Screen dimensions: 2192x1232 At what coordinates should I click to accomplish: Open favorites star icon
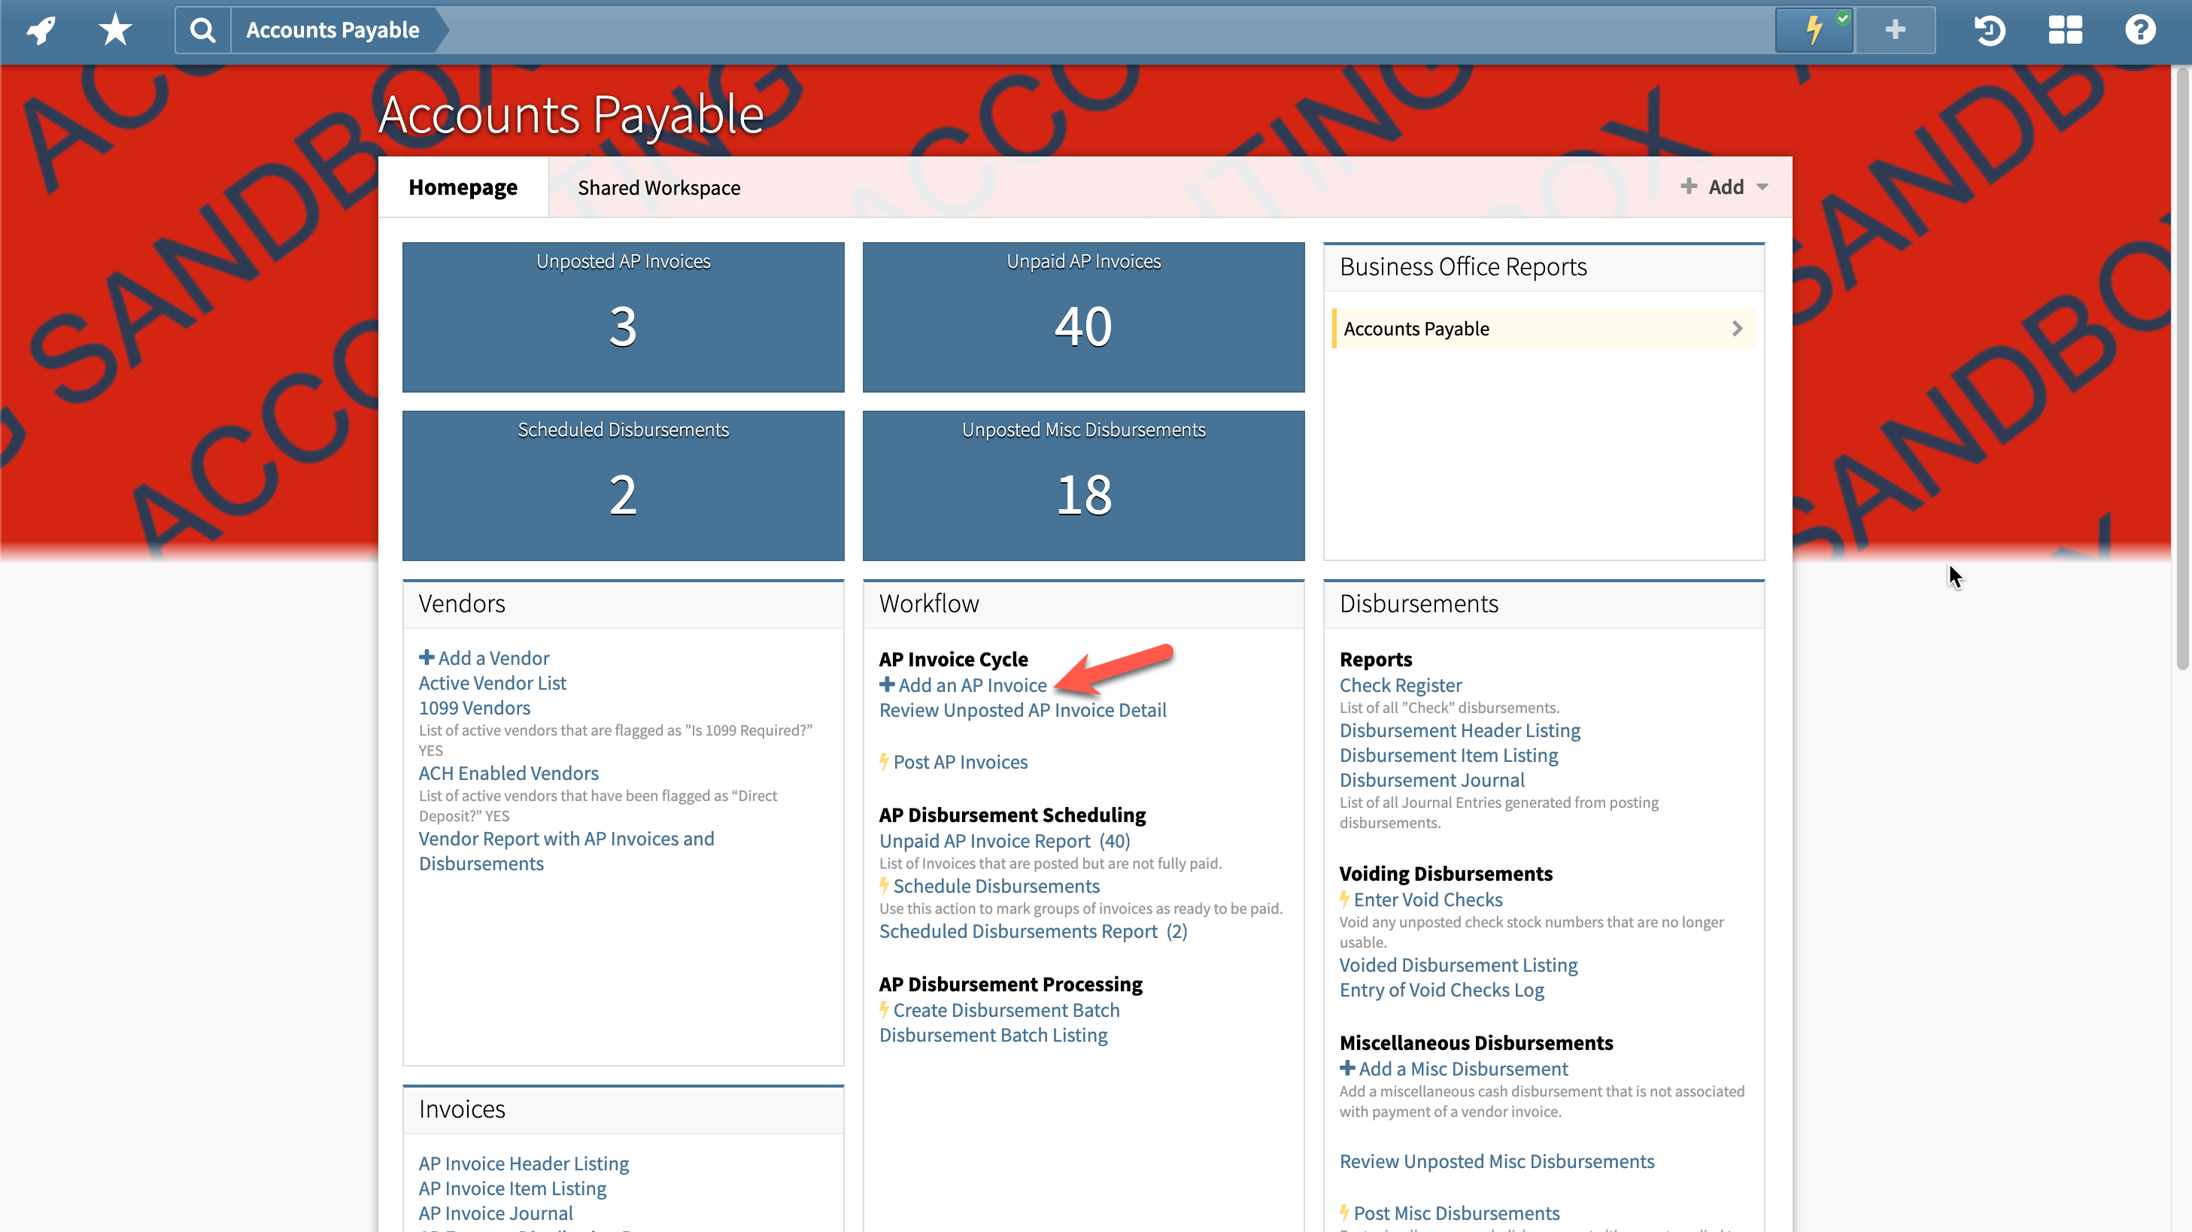115,31
